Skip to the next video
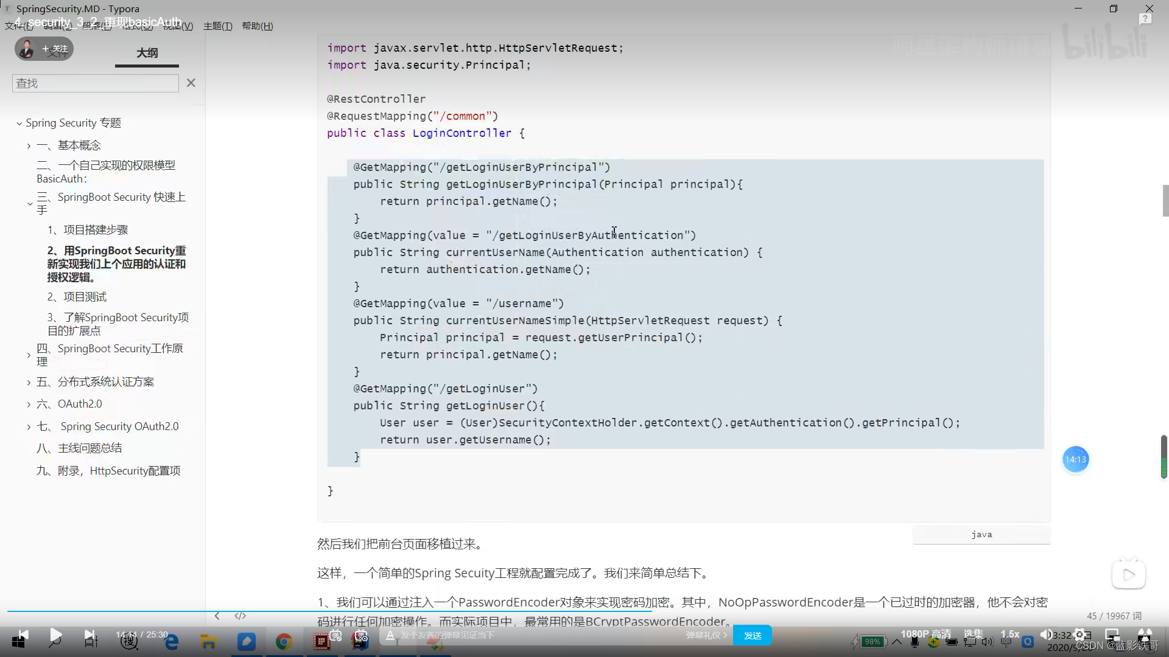This screenshot has width=1169, height=657. tap(90, 635)
